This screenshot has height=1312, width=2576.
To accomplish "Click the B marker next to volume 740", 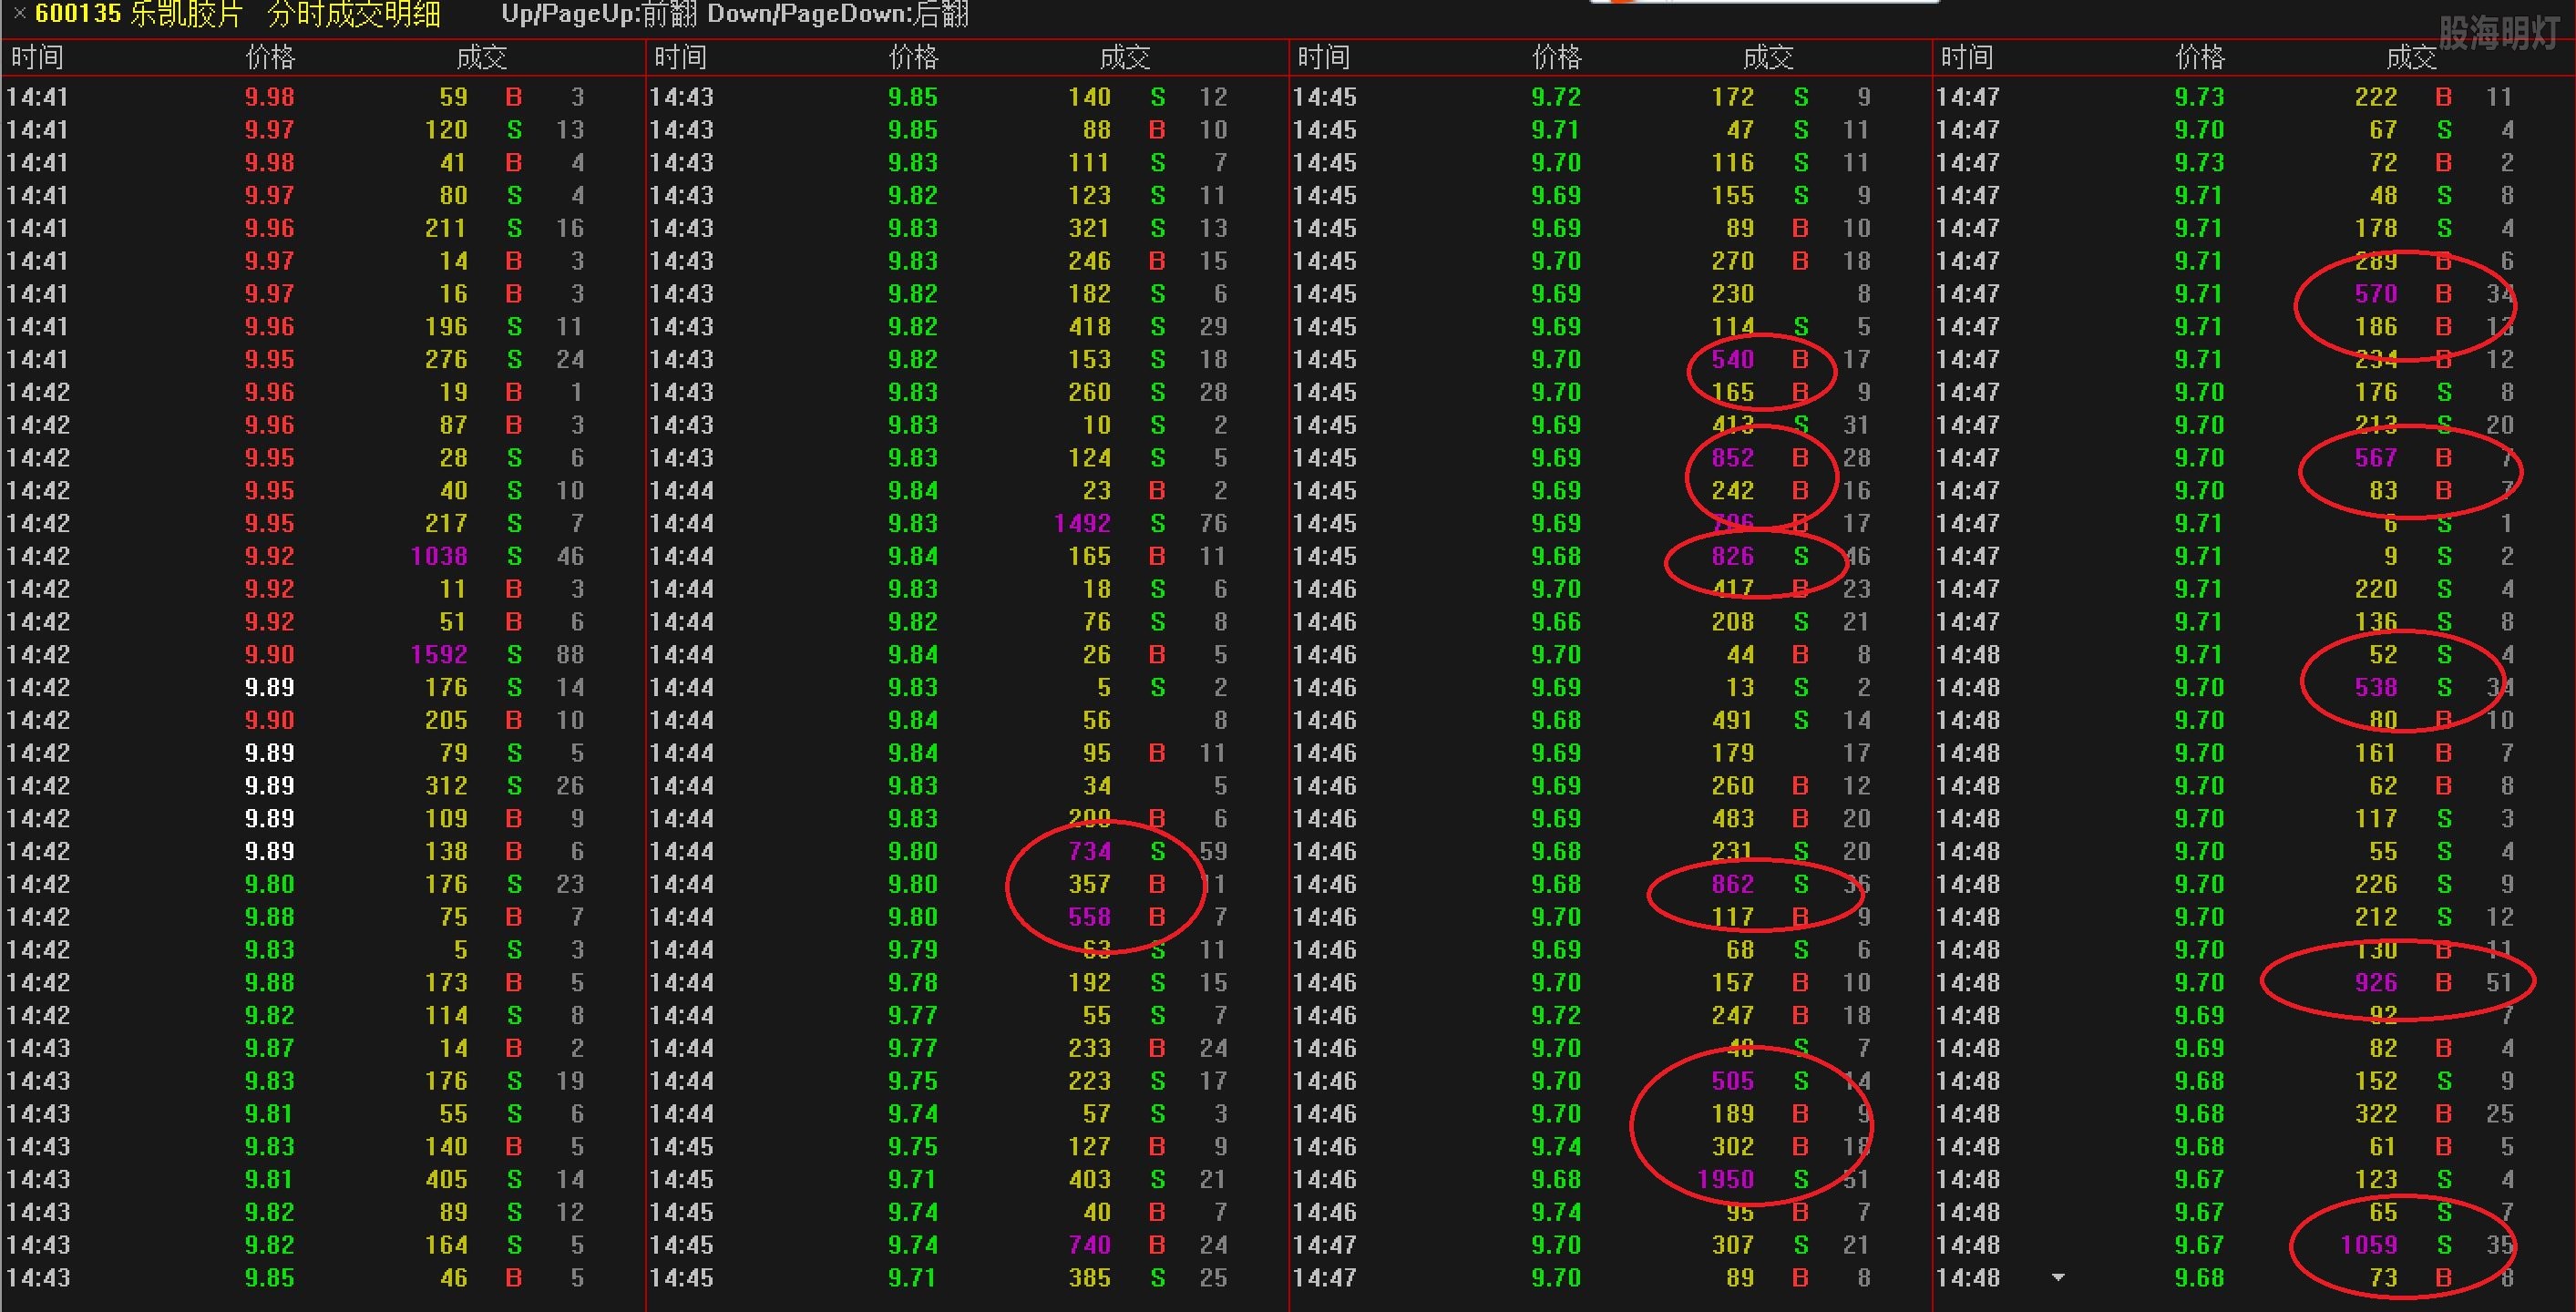I will (x=1157, y=1245).
